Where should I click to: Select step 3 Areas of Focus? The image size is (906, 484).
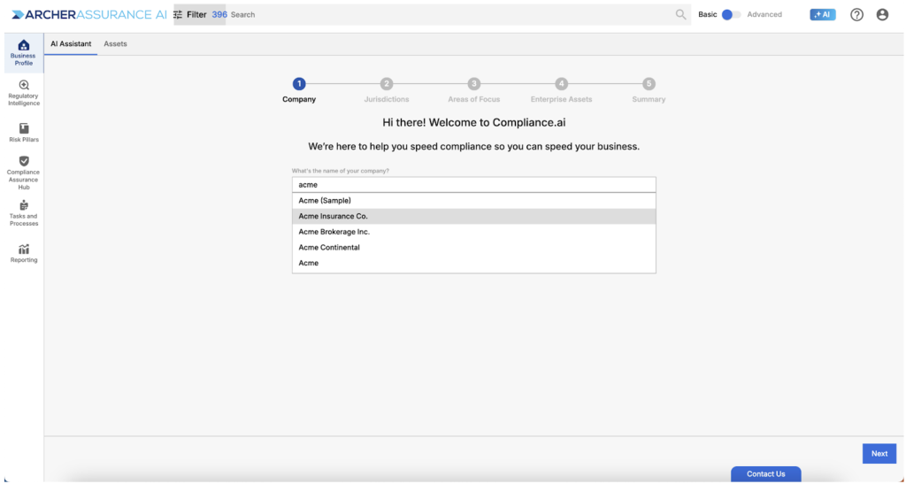(474, 90)
